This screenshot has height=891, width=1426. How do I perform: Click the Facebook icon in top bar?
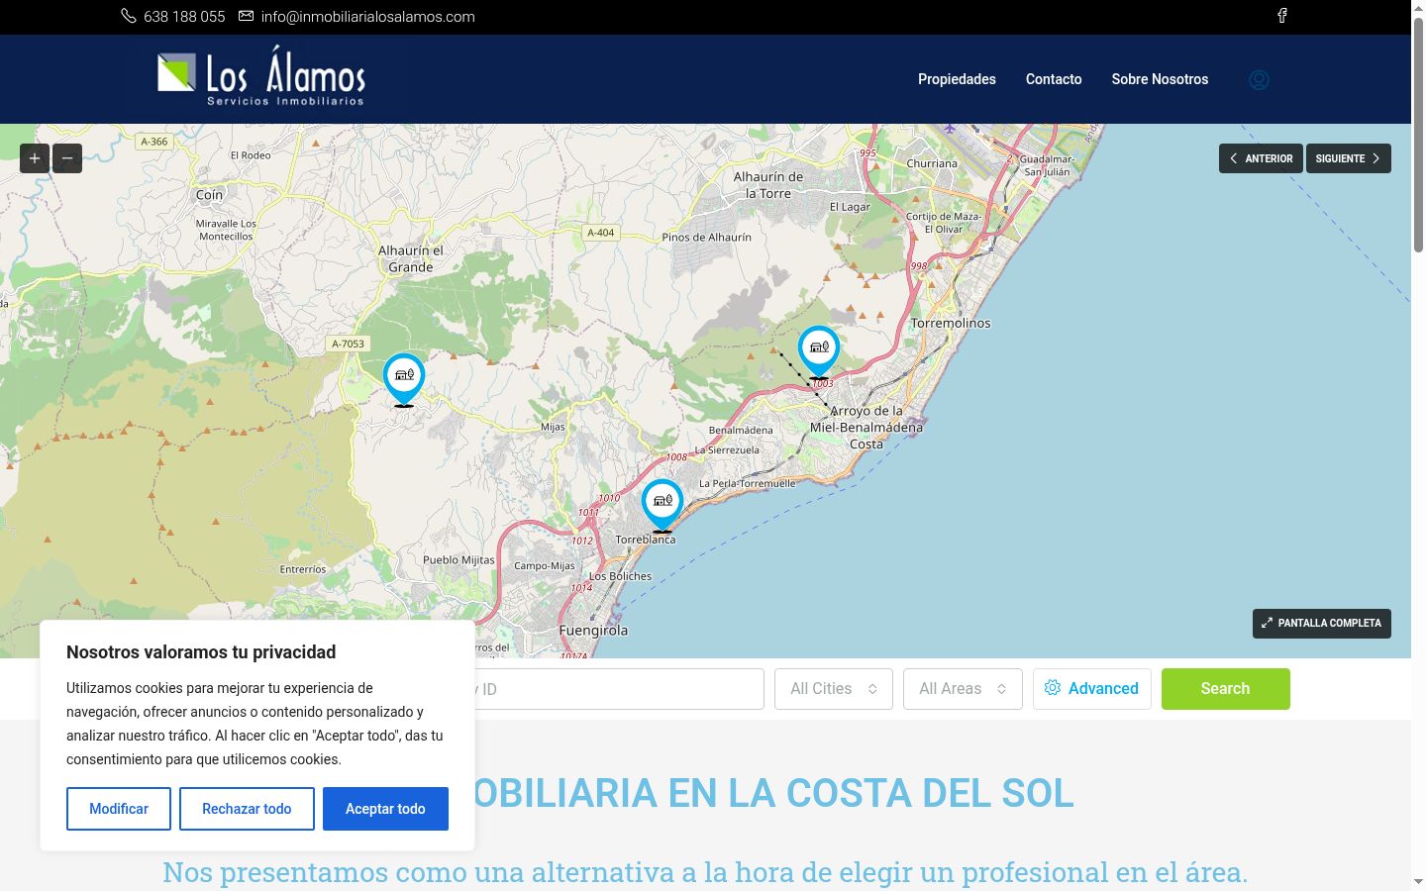click(x=1281, y=16)
